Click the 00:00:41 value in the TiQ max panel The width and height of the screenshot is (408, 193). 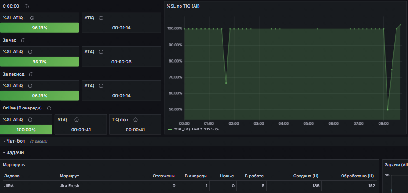[135, 130]
